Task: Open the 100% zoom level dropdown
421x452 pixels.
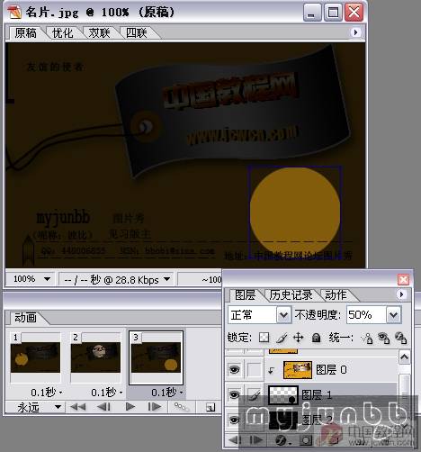Action: [30, 279]
